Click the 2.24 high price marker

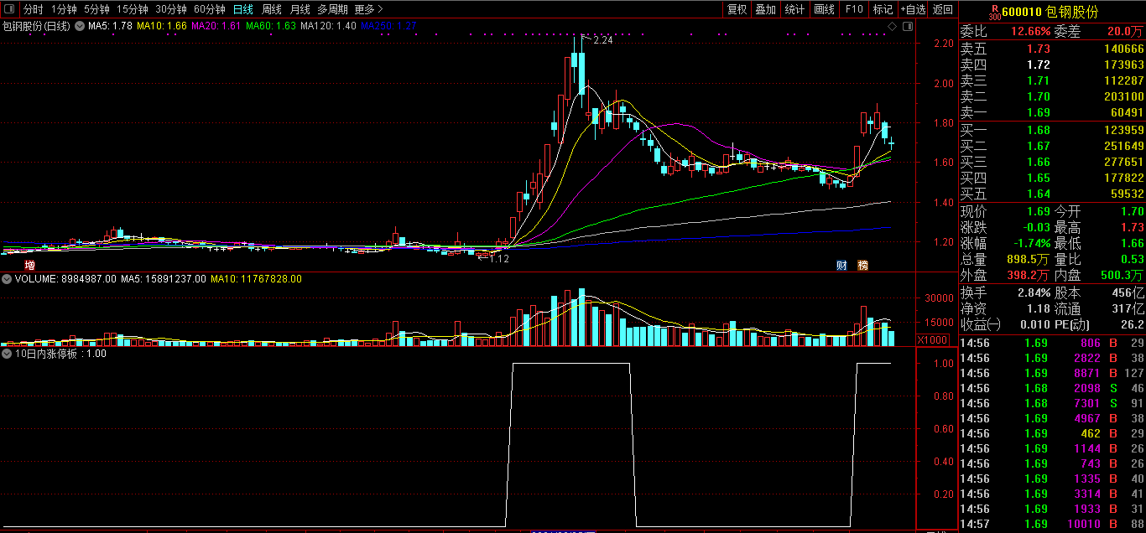coord(602,40)
